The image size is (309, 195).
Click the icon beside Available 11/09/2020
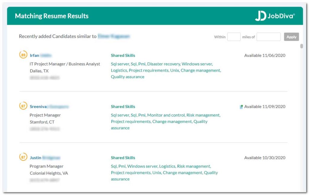click(x=241, y=107)
